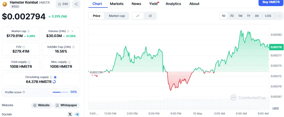Switch to line chart view icon
This screenshot has height=117, width=284.
tap(138, 16)
